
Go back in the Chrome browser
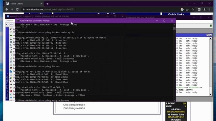[7, 9]
